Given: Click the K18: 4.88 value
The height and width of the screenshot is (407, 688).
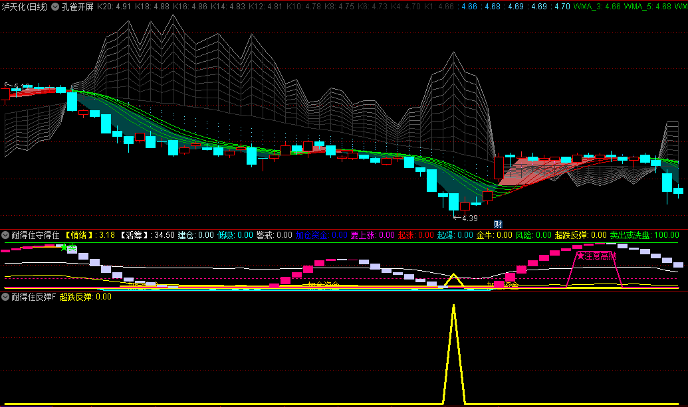Looking at the screenshot, I should click(152, 7).
